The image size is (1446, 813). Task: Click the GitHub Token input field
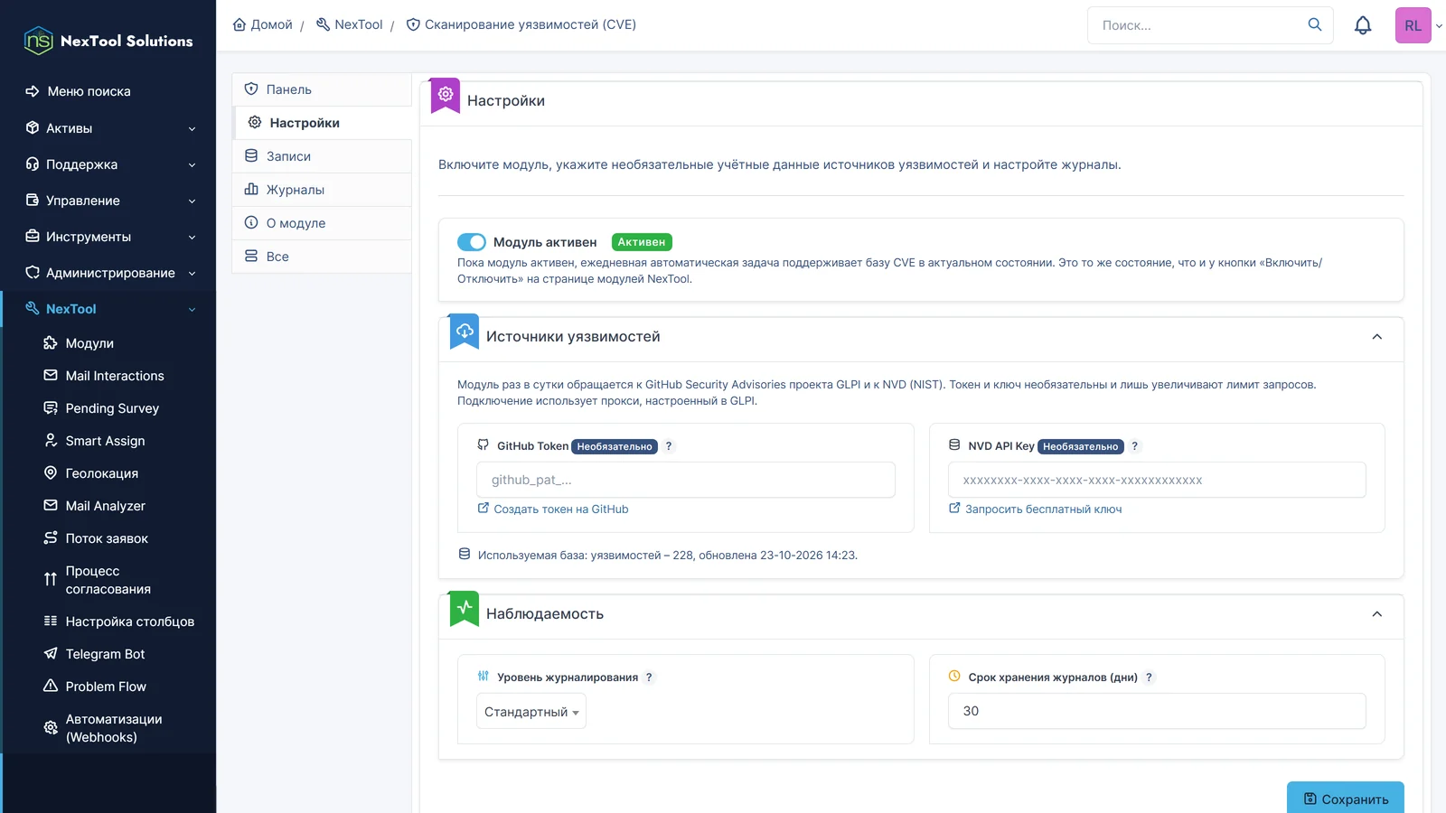pyautogui.click(x=686, y=480)
